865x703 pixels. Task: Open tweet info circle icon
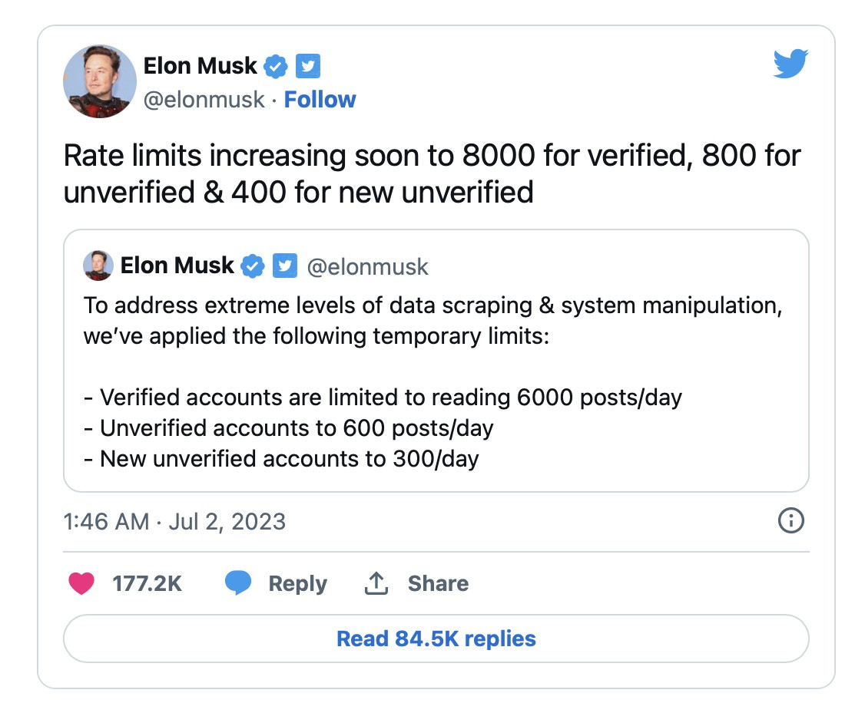pos(790,521)
